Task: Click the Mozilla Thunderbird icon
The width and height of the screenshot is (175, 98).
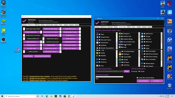Action: tap(97, 48)
